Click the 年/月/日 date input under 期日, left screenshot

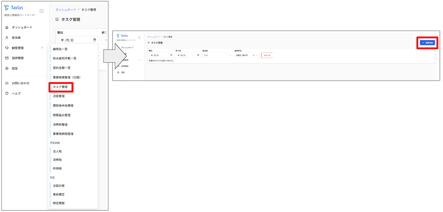pyautogui.click(x=78, y=40)
